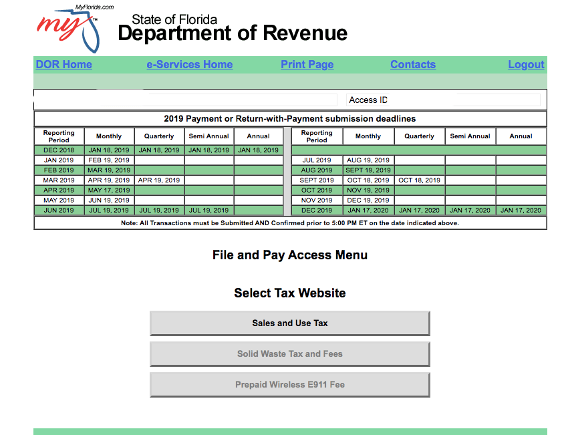566x435 pixels.
Task: Open Prepaid Wireless E911 Fee
Action: 290,384
